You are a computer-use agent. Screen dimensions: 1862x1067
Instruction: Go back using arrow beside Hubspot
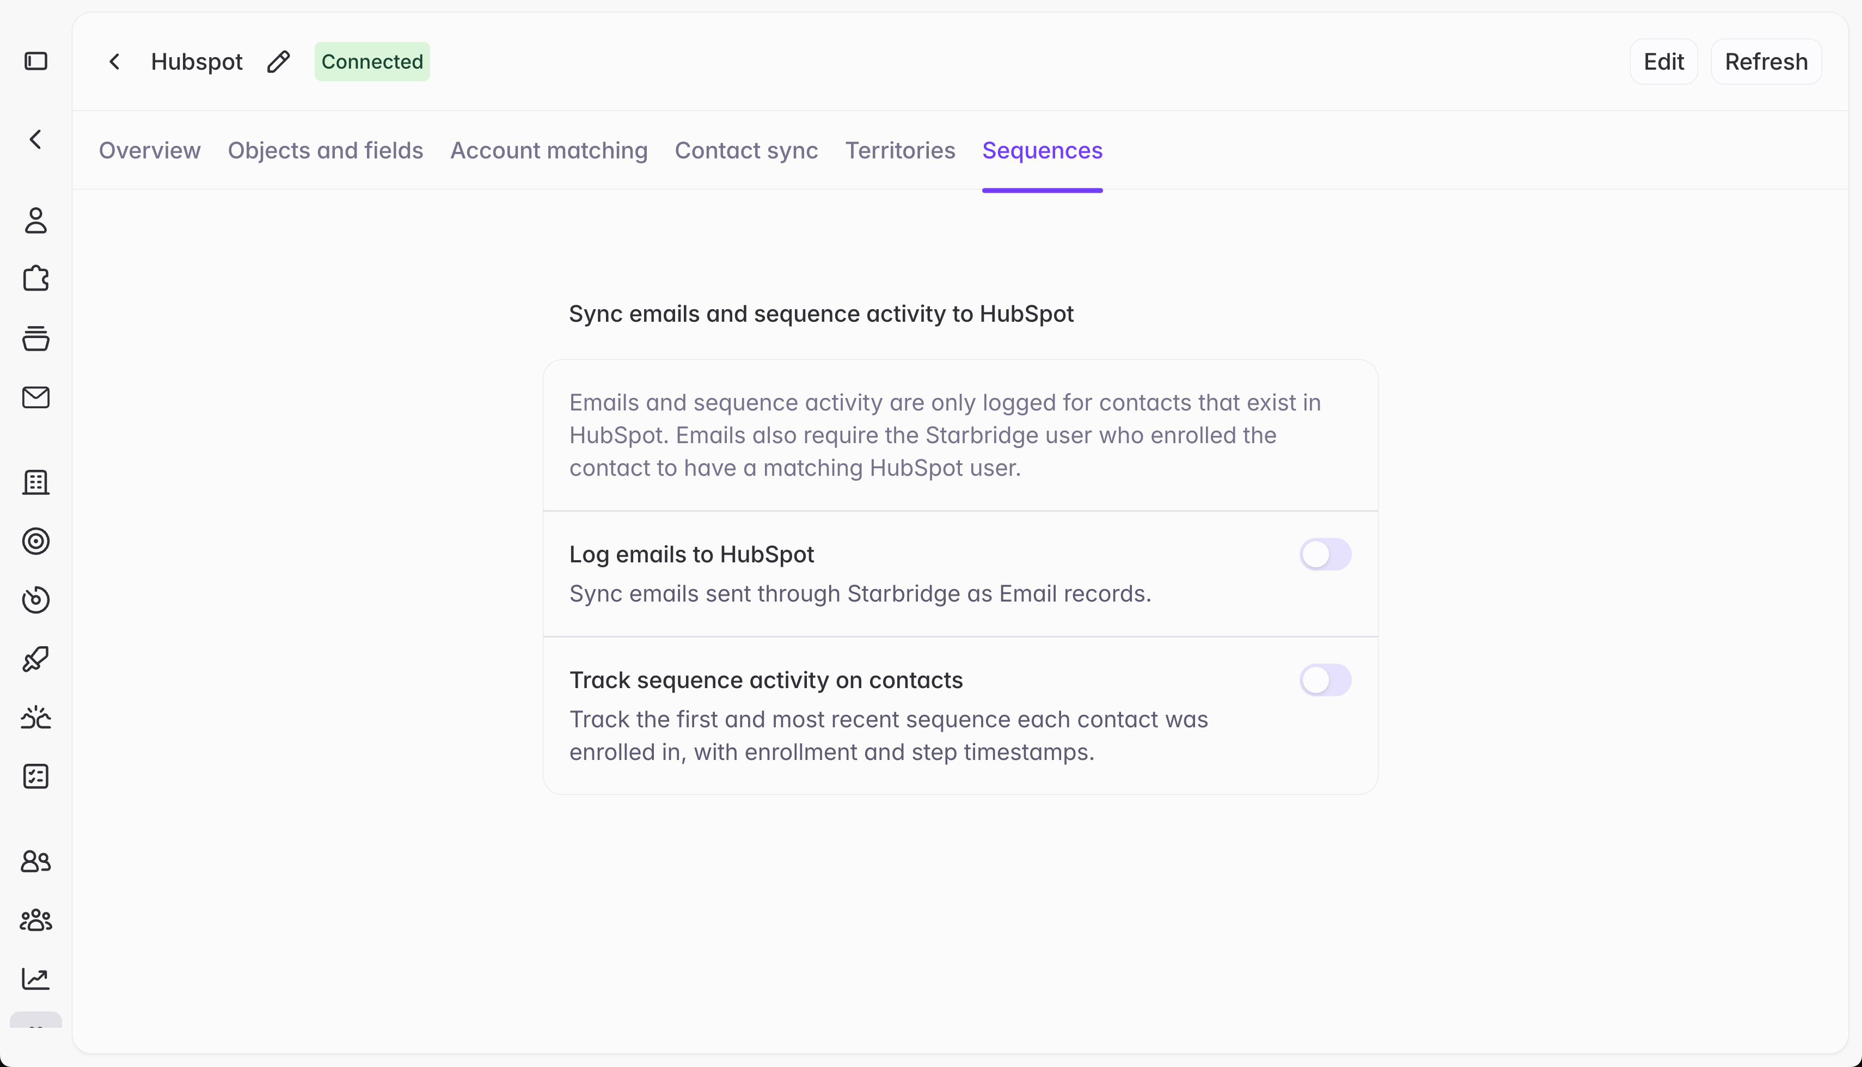(x=114, y=62)
